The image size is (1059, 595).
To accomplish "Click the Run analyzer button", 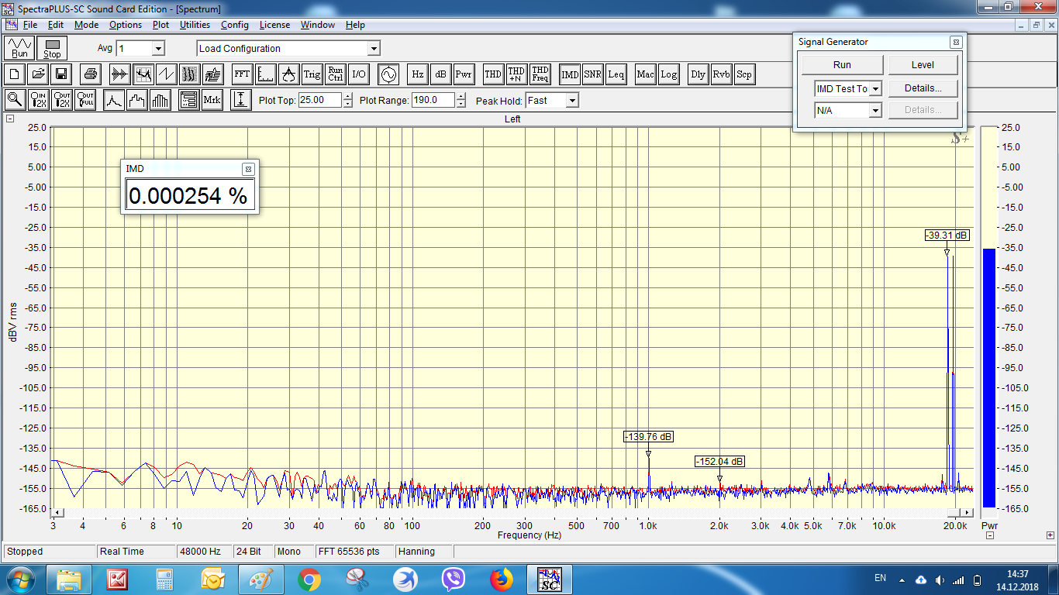I will point(19,48).
